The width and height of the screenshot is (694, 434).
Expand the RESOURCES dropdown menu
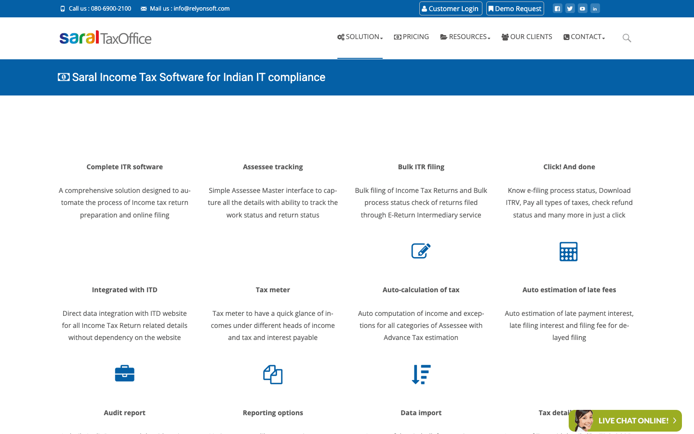465,37
